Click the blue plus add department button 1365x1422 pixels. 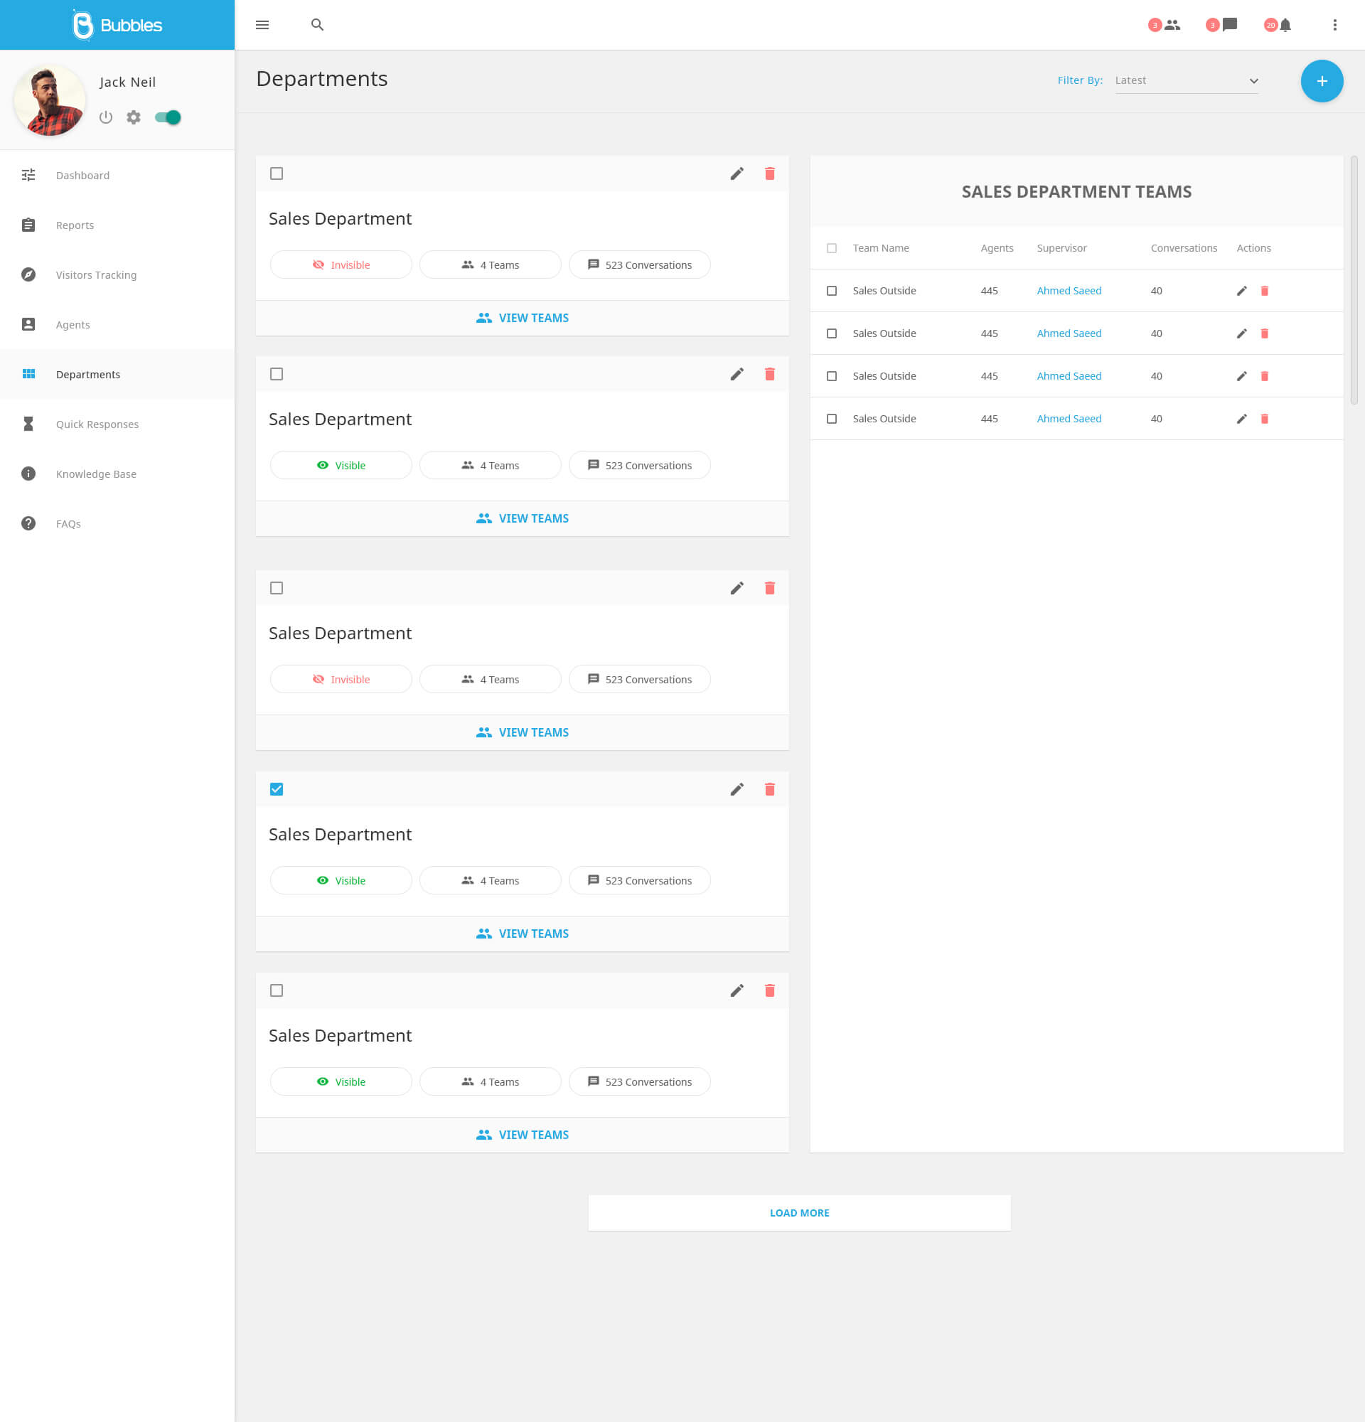point(1322,80)
